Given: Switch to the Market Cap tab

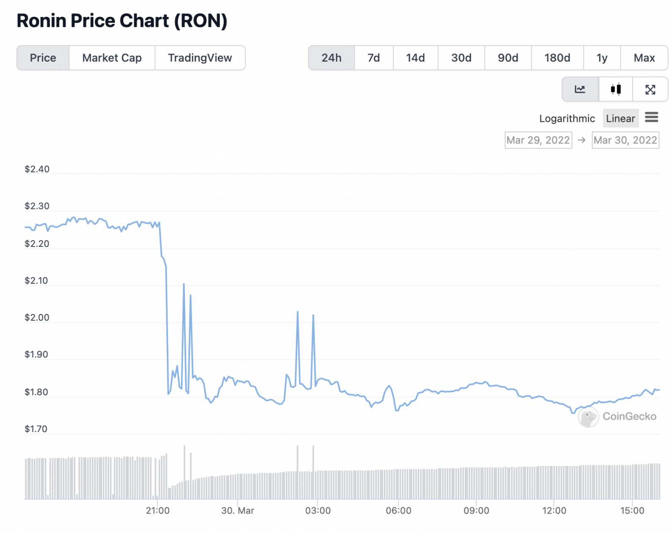Looking at the screenshot, I should (x=112, y=58).
